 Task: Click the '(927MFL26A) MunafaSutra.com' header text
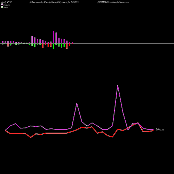(x=113, y=2)
